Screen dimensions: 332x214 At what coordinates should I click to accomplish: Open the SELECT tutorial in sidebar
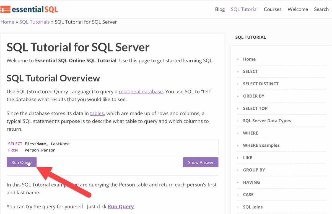[x=250, y=71]
